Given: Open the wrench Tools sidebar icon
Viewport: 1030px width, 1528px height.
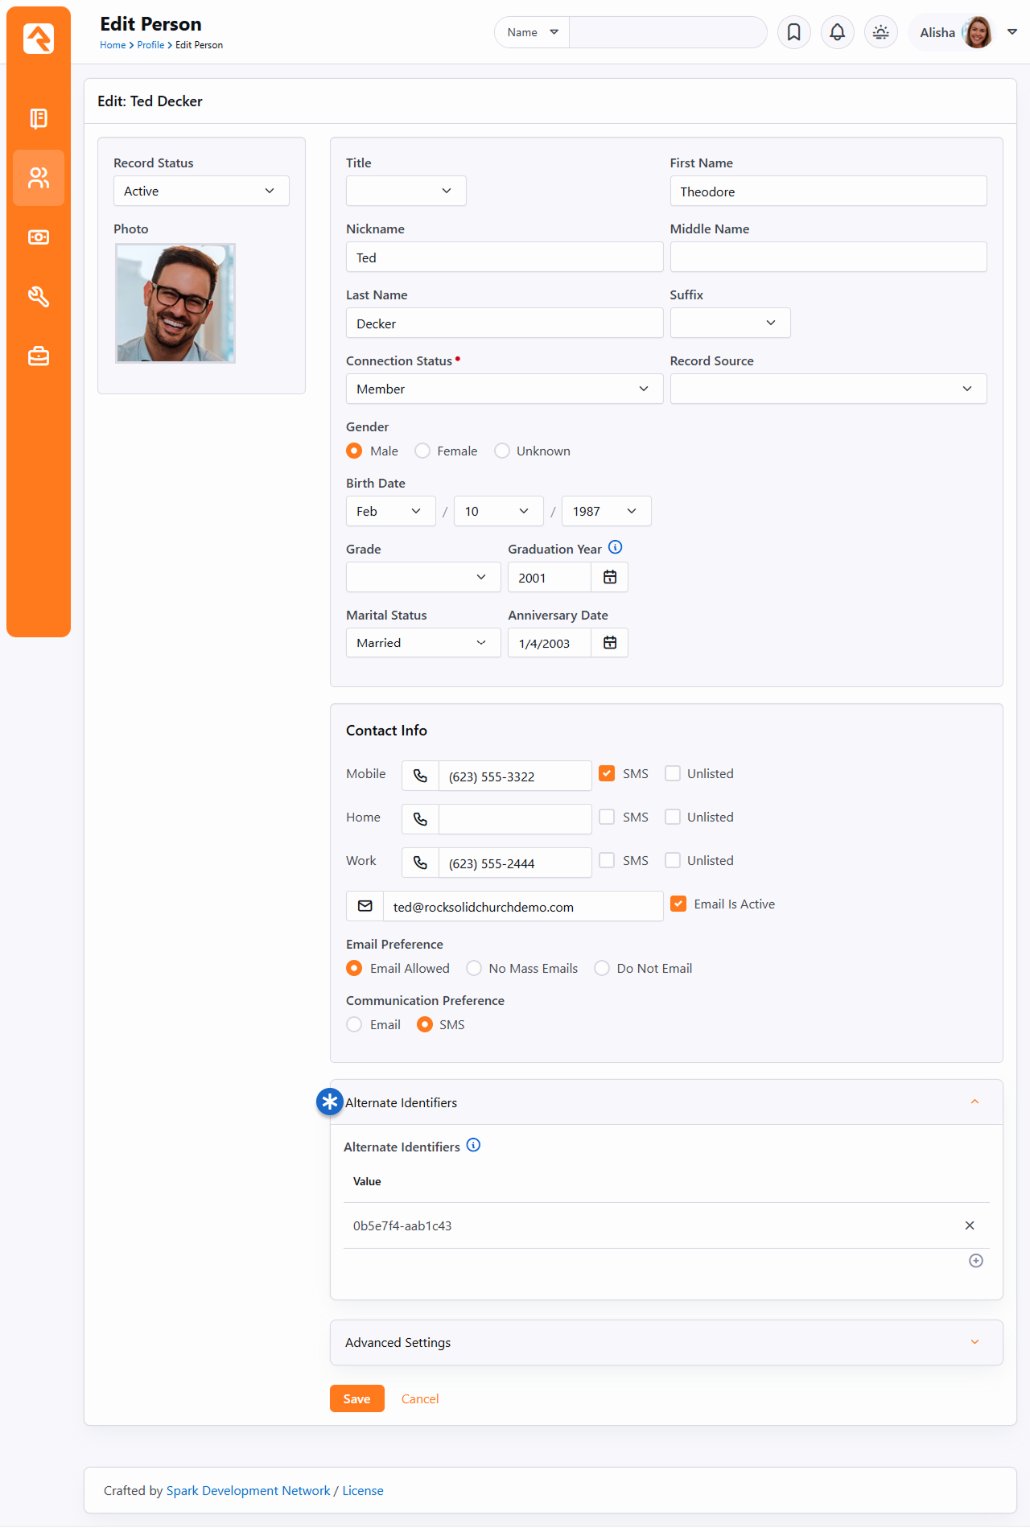Looking at the screenshot, I should click(x=39, y=297).
